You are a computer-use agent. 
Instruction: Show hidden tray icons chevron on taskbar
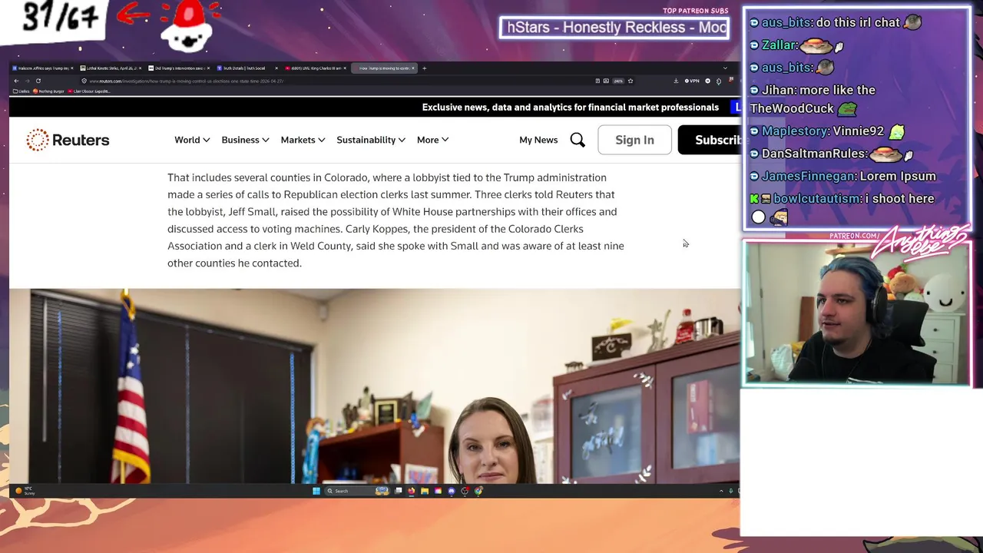(x=721, y=491)
